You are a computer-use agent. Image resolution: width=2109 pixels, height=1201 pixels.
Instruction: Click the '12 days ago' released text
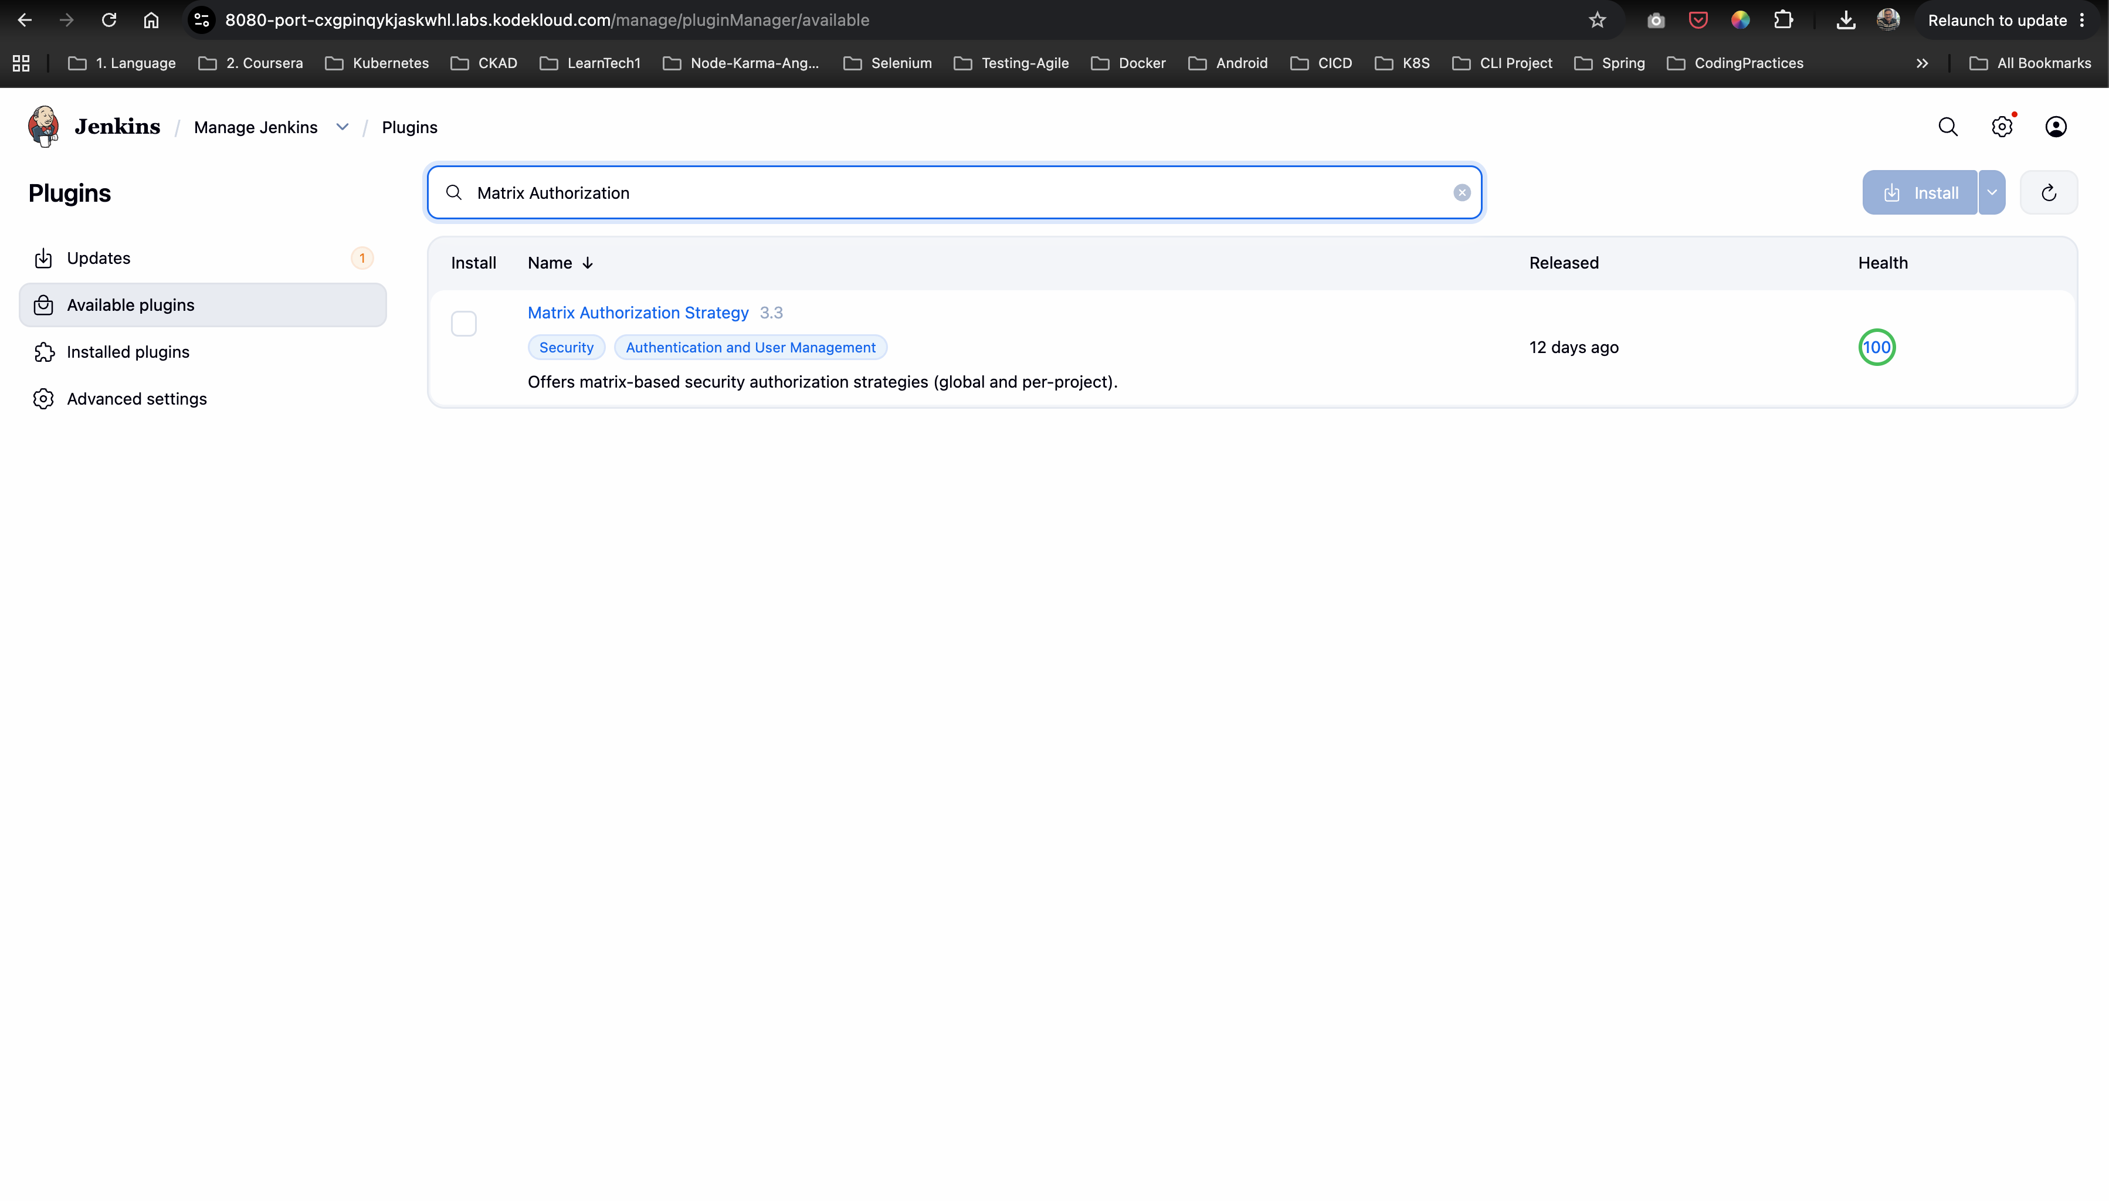[1573, 347]
